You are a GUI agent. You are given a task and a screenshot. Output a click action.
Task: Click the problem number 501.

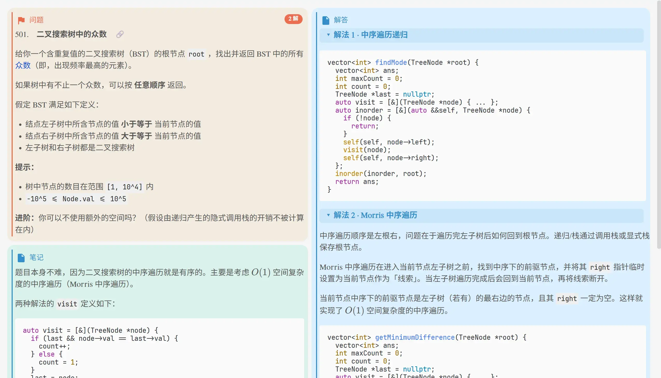(x=22, y=34)
